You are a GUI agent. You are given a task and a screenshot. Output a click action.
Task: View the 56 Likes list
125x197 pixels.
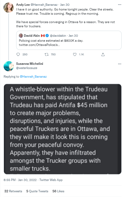click(58, 191)
